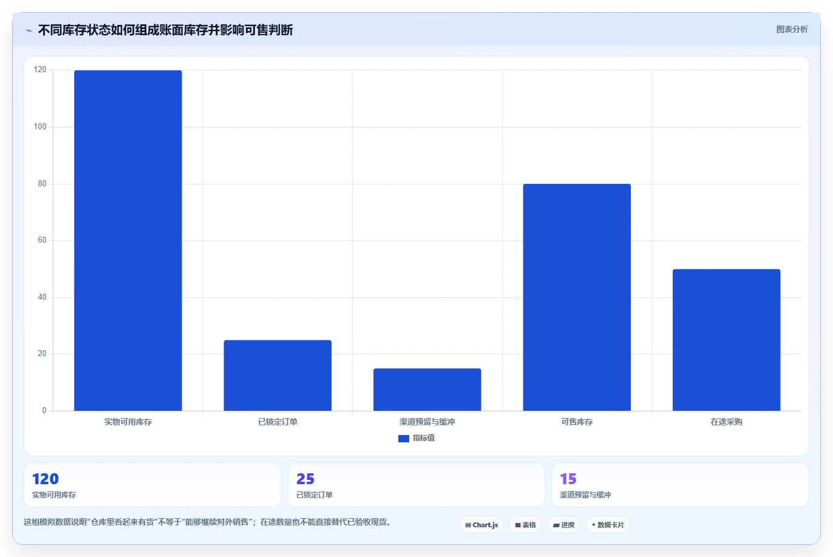
Task: Click the 进度 tag chip
Action: pyautogui.click(x=563, y=525)
